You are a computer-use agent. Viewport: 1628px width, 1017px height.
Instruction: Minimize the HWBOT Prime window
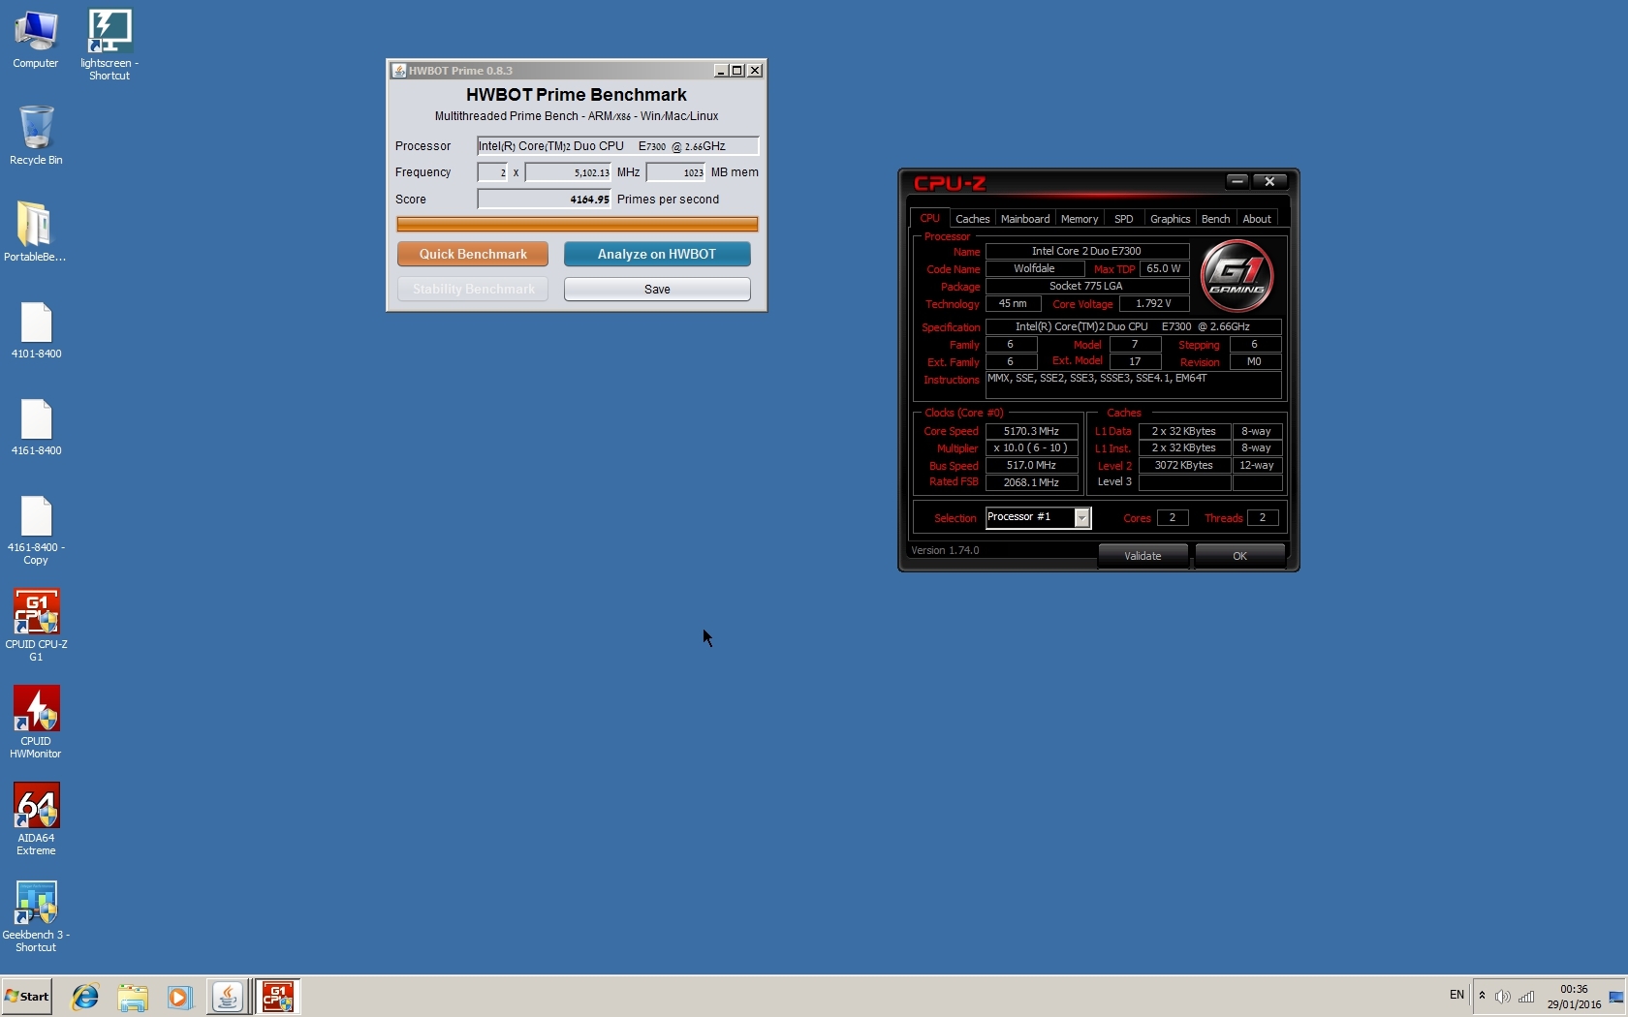pyautogui.click(x=721, y=71)
